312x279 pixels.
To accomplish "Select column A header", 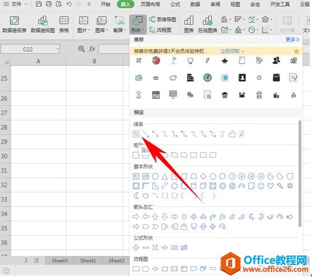I will [39, 61].
